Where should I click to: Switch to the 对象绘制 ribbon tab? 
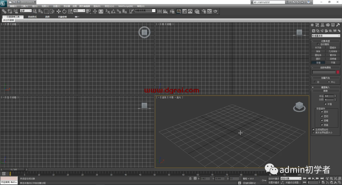coord(62,17)
